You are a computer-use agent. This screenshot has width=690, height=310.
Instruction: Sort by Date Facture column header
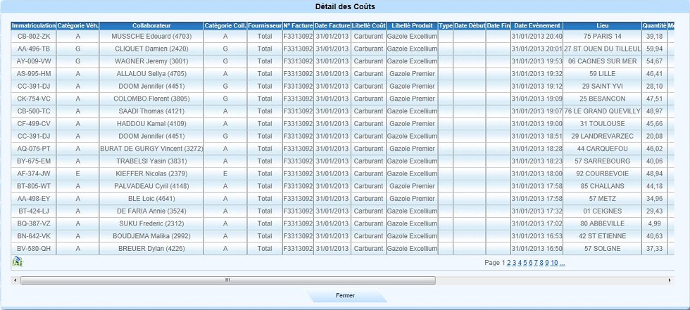(332, 26)
